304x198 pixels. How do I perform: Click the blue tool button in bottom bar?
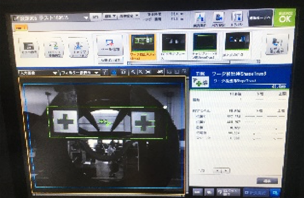256,192
